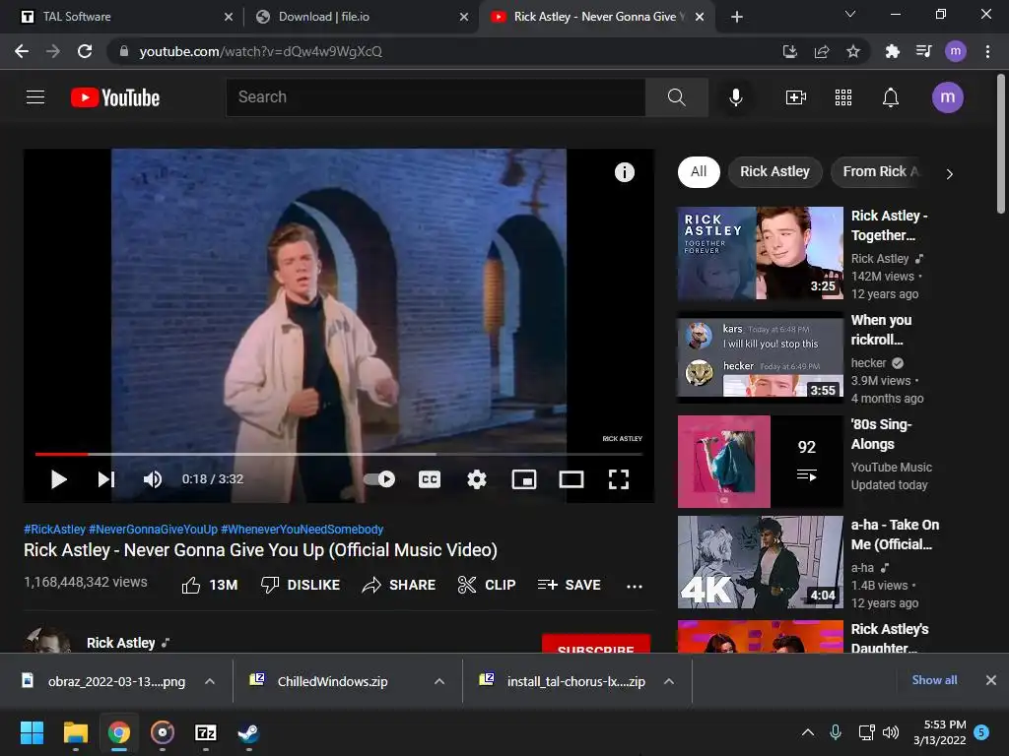Screen dimensions: 1009x756
Task: Switch to miniplayer mode
Action: point(524,479)
